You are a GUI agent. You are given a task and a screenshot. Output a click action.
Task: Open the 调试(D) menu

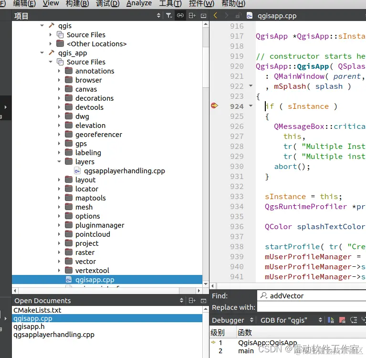[108, 3]
